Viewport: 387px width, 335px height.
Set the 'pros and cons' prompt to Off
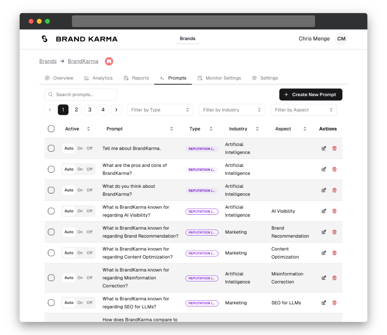[89, 169]
